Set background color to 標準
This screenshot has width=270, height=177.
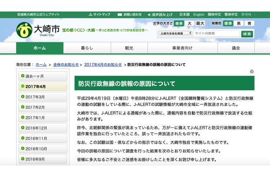click(x=228, y=23)
